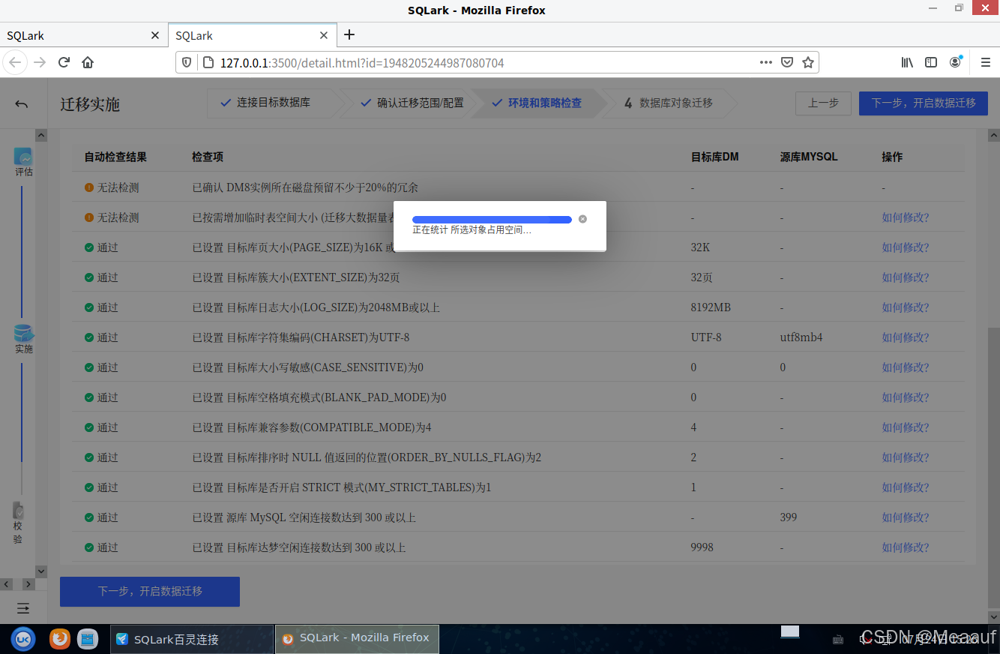Open 如何修改? for CHARSET row
Screen dimensions: 1000x654
click(x=905, y=337)
